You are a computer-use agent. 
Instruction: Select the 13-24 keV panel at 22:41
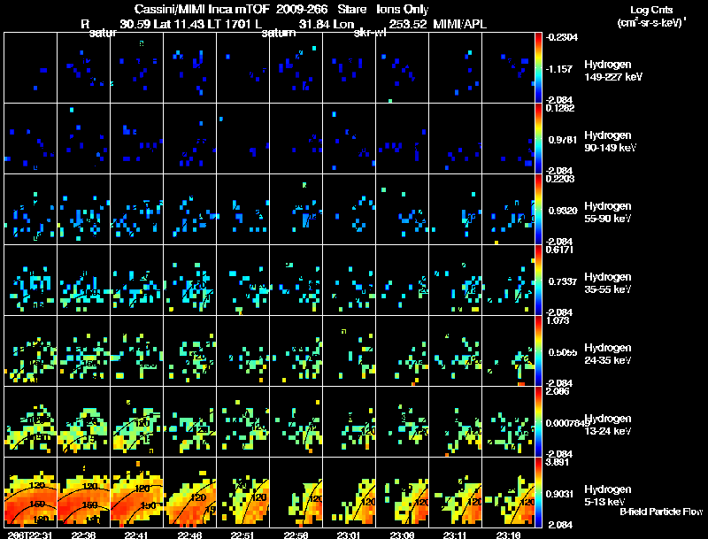(x=136, y=421)
